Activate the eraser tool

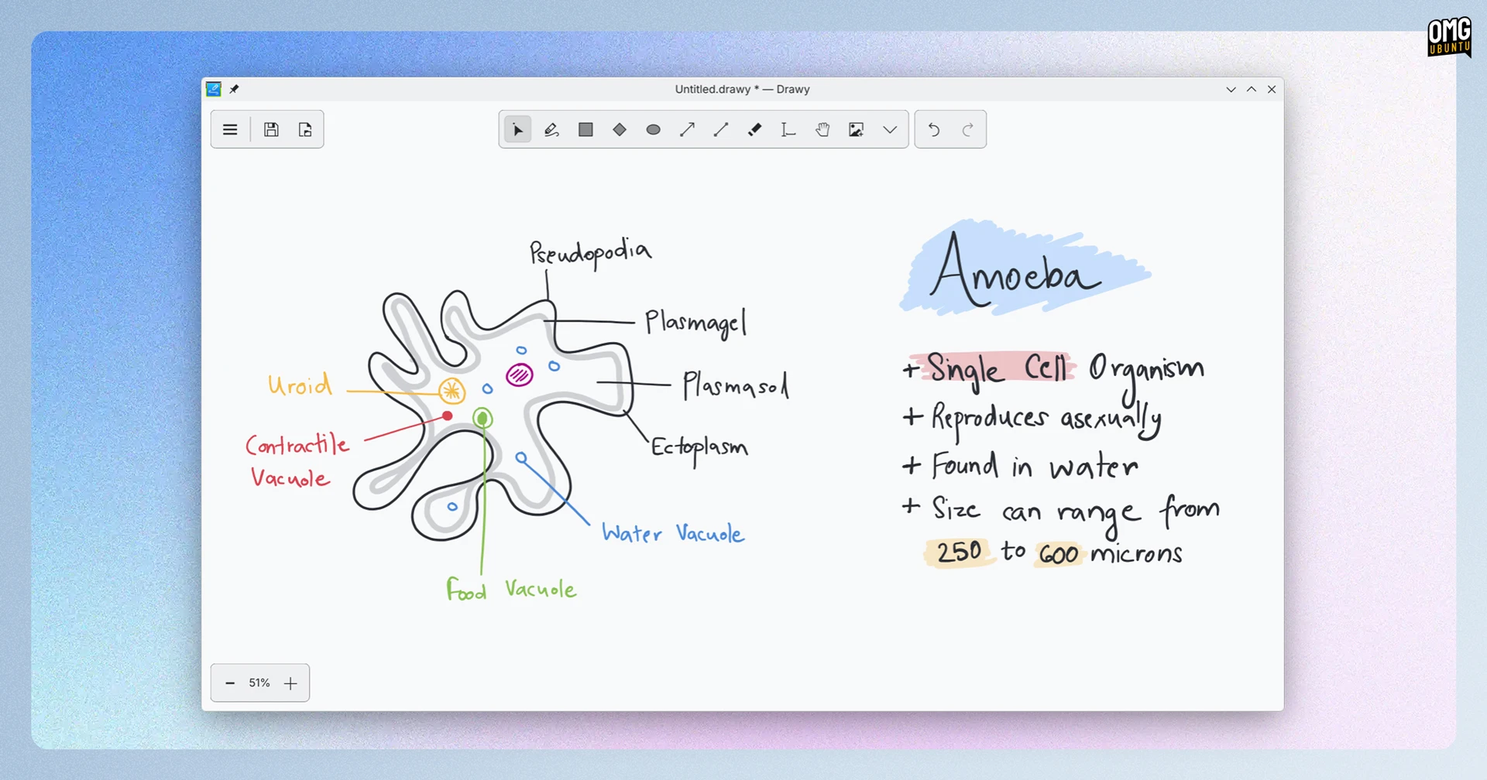[755, 130]
